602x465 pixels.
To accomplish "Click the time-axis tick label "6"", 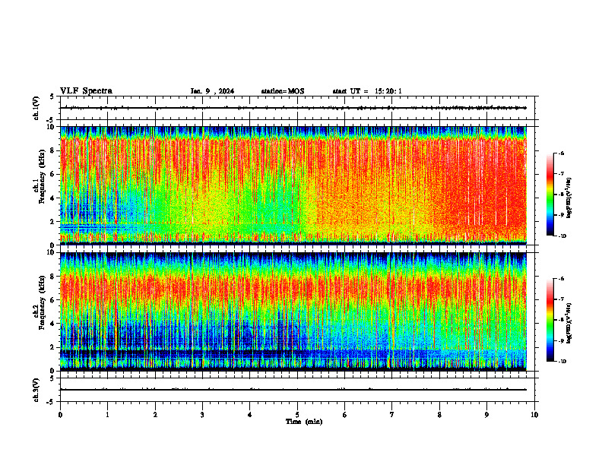I will tap(345, 415).
